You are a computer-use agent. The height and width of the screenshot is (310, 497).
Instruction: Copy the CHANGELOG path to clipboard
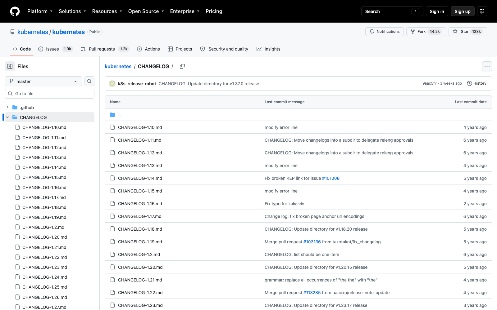(182, 66)
